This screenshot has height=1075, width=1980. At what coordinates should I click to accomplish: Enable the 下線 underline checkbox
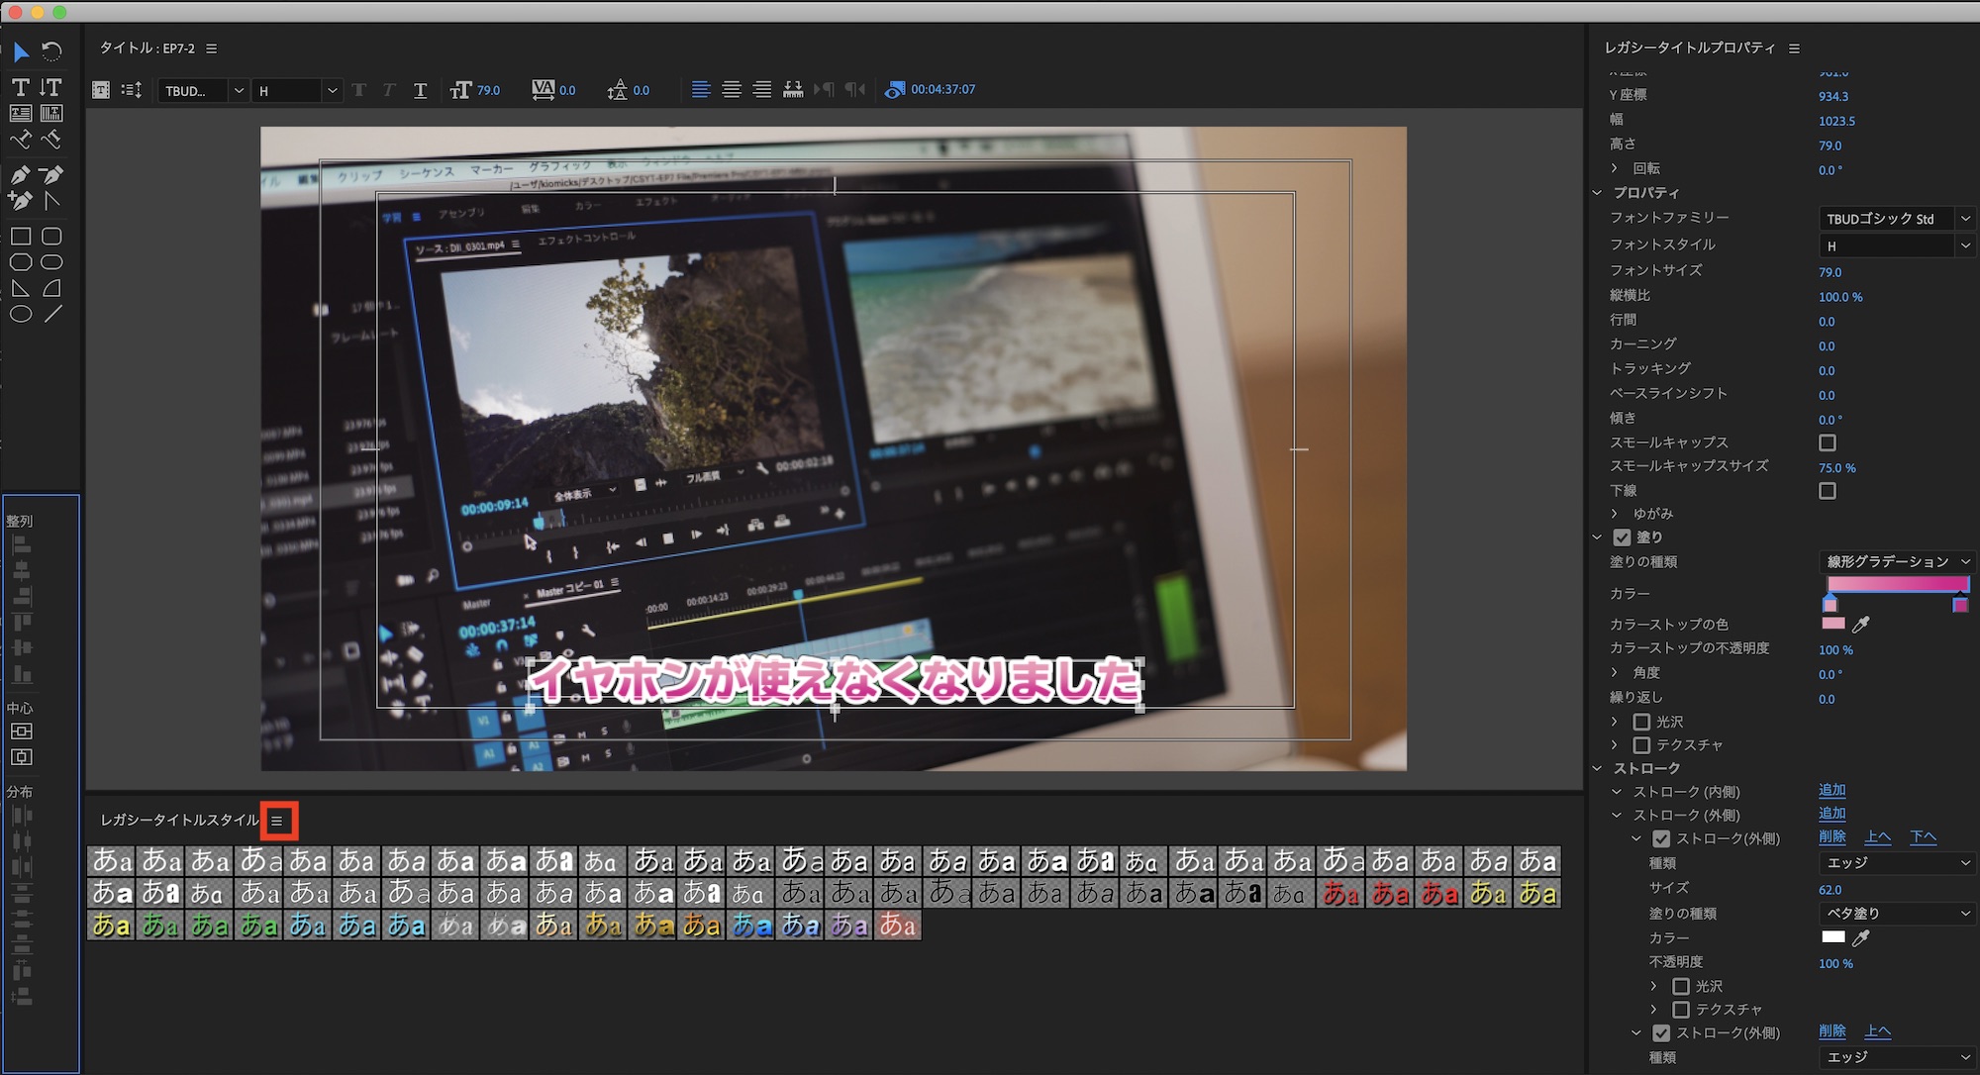coord(1828,491)
